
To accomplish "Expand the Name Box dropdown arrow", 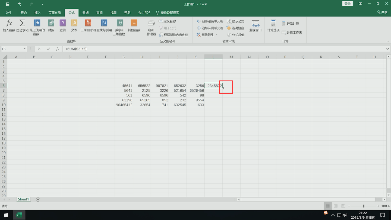I will pyautogui.click(x=25, y=49).
